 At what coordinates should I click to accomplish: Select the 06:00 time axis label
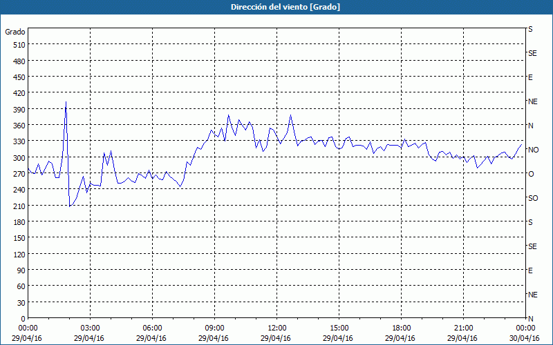pyautogui.click(x=152, y=328)
